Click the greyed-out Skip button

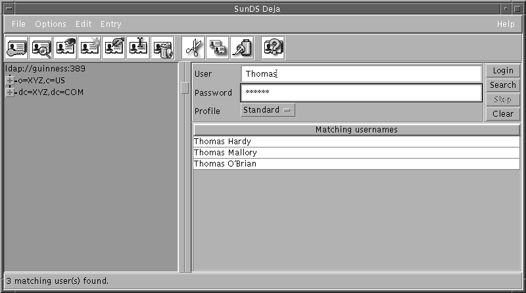(503, 100)
